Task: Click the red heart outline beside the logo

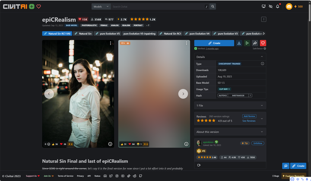Action: [x=39, y=6]
